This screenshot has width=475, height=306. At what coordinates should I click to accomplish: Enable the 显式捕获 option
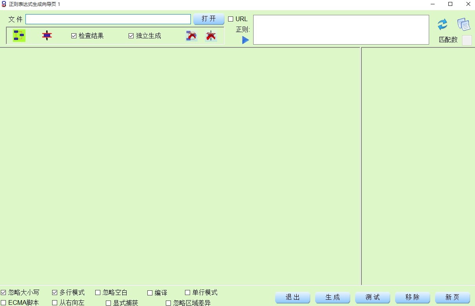pyautogui.click(x=108, y=302)
